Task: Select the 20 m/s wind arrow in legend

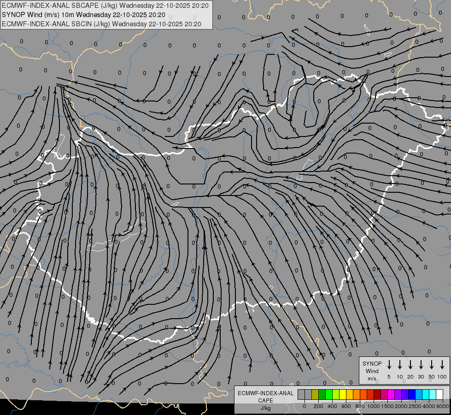Action: (410, 365)
